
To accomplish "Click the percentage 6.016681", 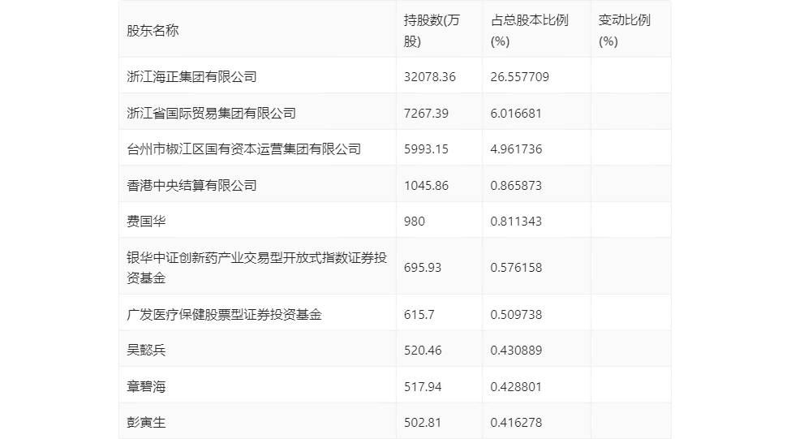I will click(516, 113).
